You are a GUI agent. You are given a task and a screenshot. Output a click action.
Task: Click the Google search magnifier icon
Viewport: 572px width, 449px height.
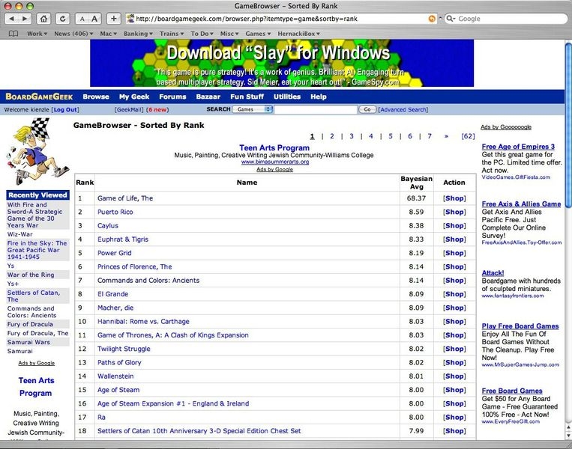(x=451, y=19)
